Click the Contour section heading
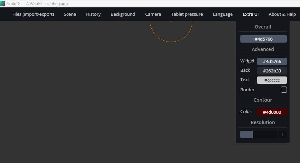 coord(263,100)
